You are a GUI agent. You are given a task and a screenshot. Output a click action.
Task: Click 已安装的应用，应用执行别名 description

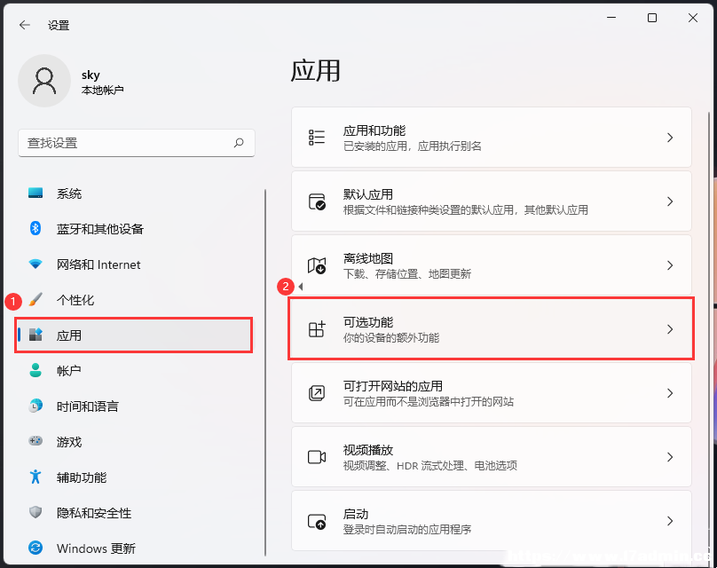(x=412, y=146)
